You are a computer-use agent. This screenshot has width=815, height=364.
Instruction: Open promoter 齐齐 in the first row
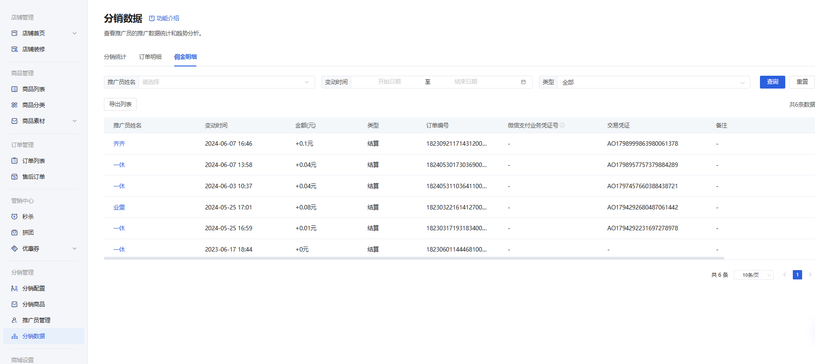[x=119, y=143]
